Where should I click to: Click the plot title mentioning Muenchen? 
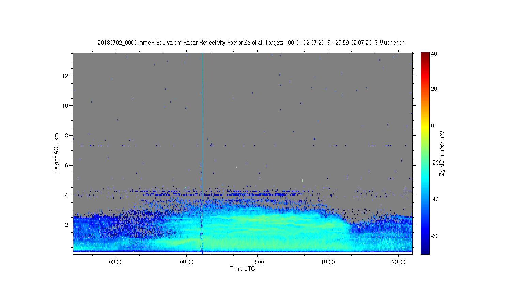251,43
